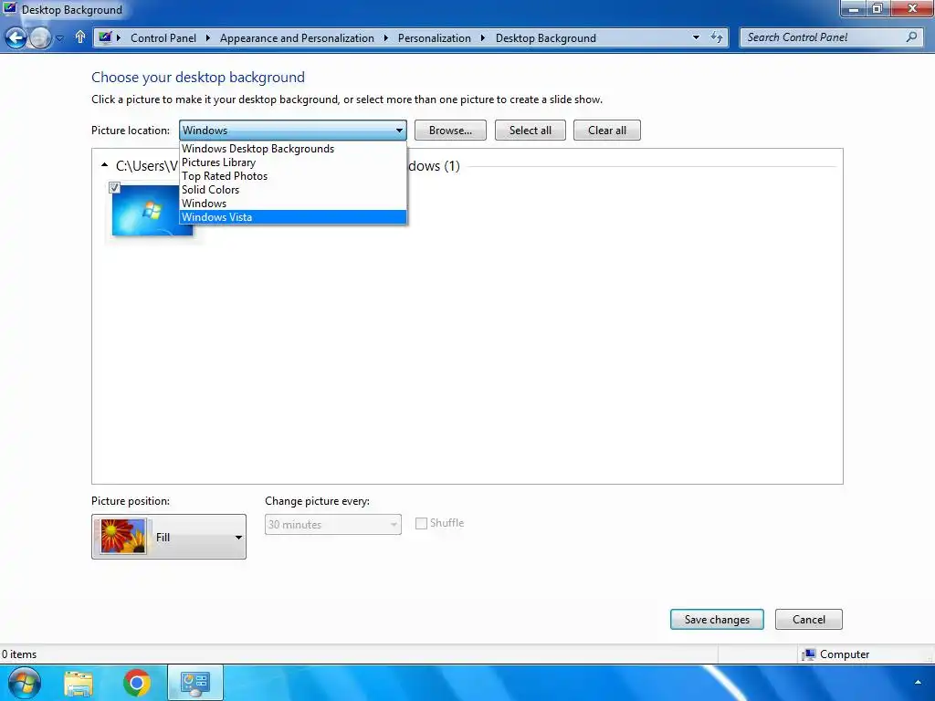Image resolution: width=935 pixels, height=701 pixels.
Task: Collapse the Picture location combo box
Action: click(x=293, y=130)
